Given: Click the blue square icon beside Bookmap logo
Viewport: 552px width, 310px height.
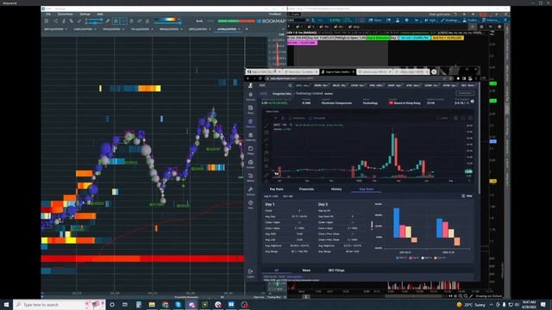Looking at the screenshot, I should 259,22.
